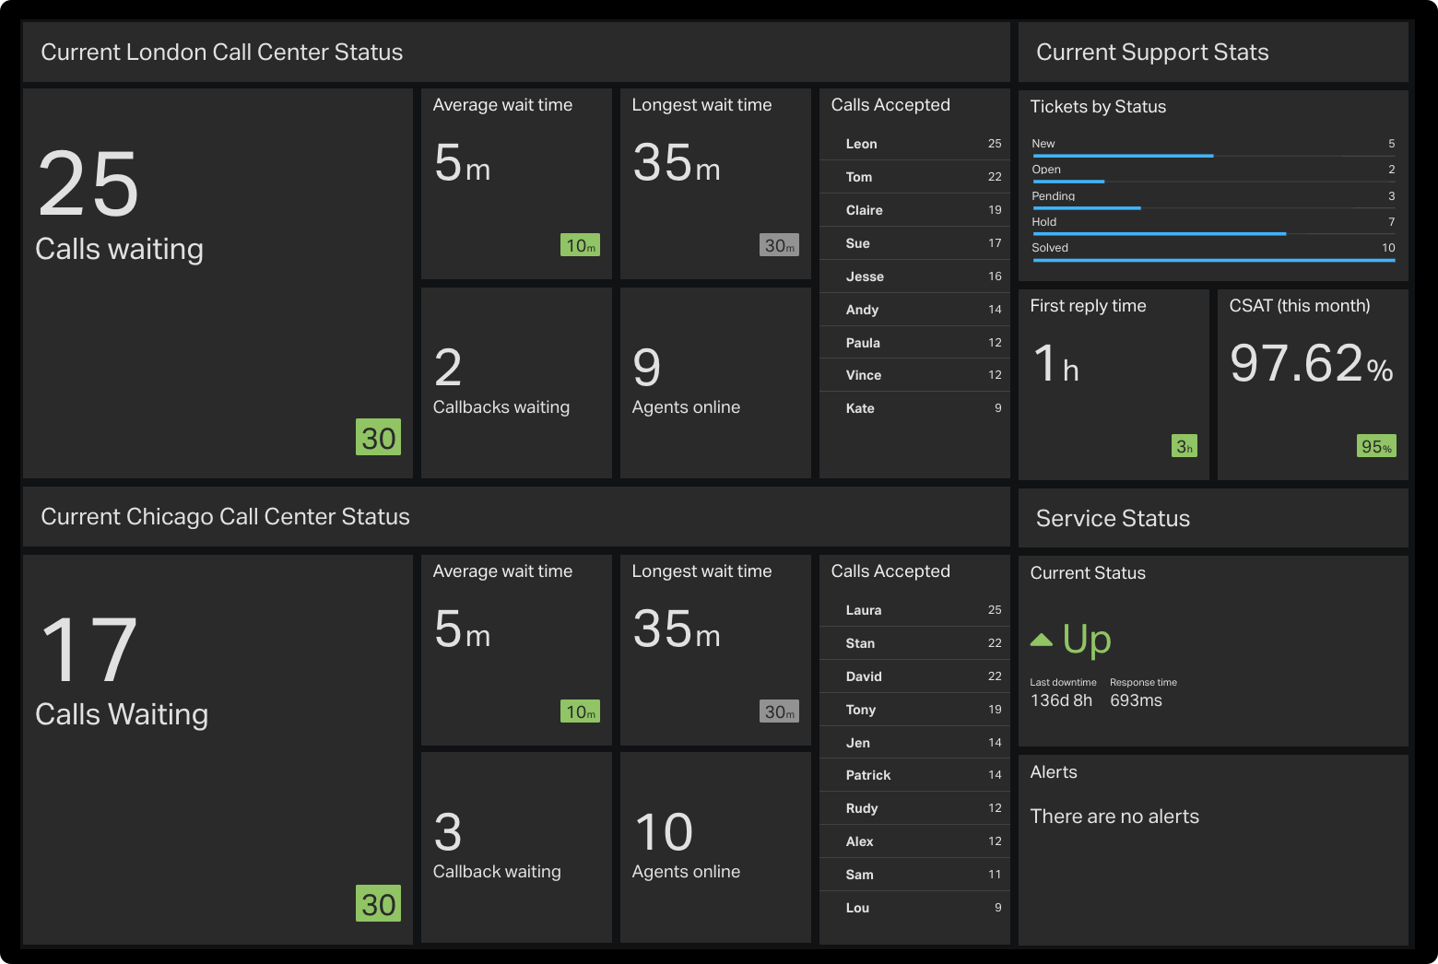
Task: Open the Current London Call Center Status header
Action: 221,52
